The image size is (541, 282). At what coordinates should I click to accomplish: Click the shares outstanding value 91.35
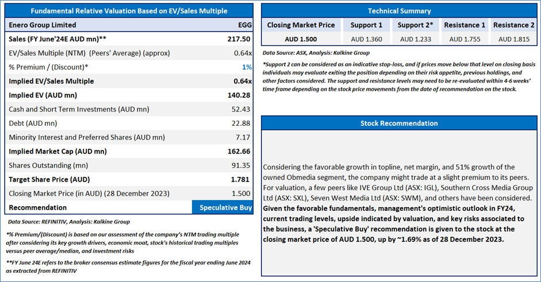click(x=241, y=165)
